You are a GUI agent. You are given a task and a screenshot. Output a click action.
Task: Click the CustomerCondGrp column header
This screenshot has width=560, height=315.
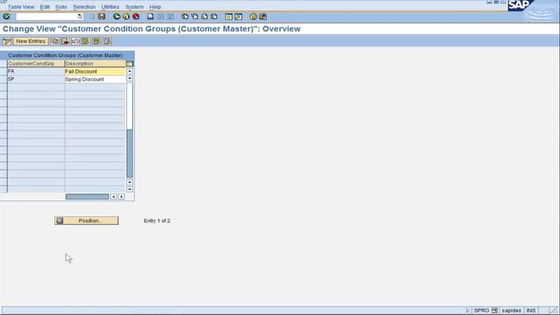coord(36,64)
